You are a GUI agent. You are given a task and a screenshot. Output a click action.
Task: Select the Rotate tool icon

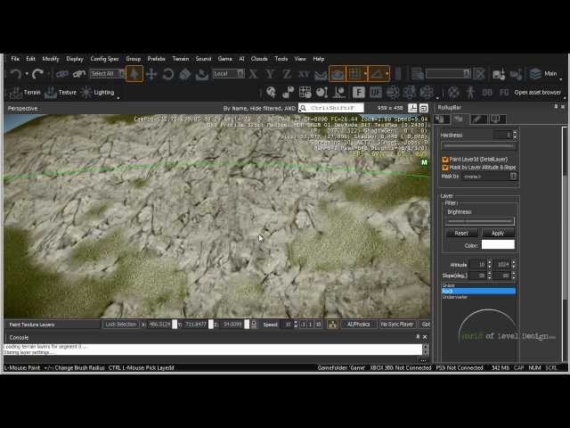pyautogui.click(x=168, y=74)
